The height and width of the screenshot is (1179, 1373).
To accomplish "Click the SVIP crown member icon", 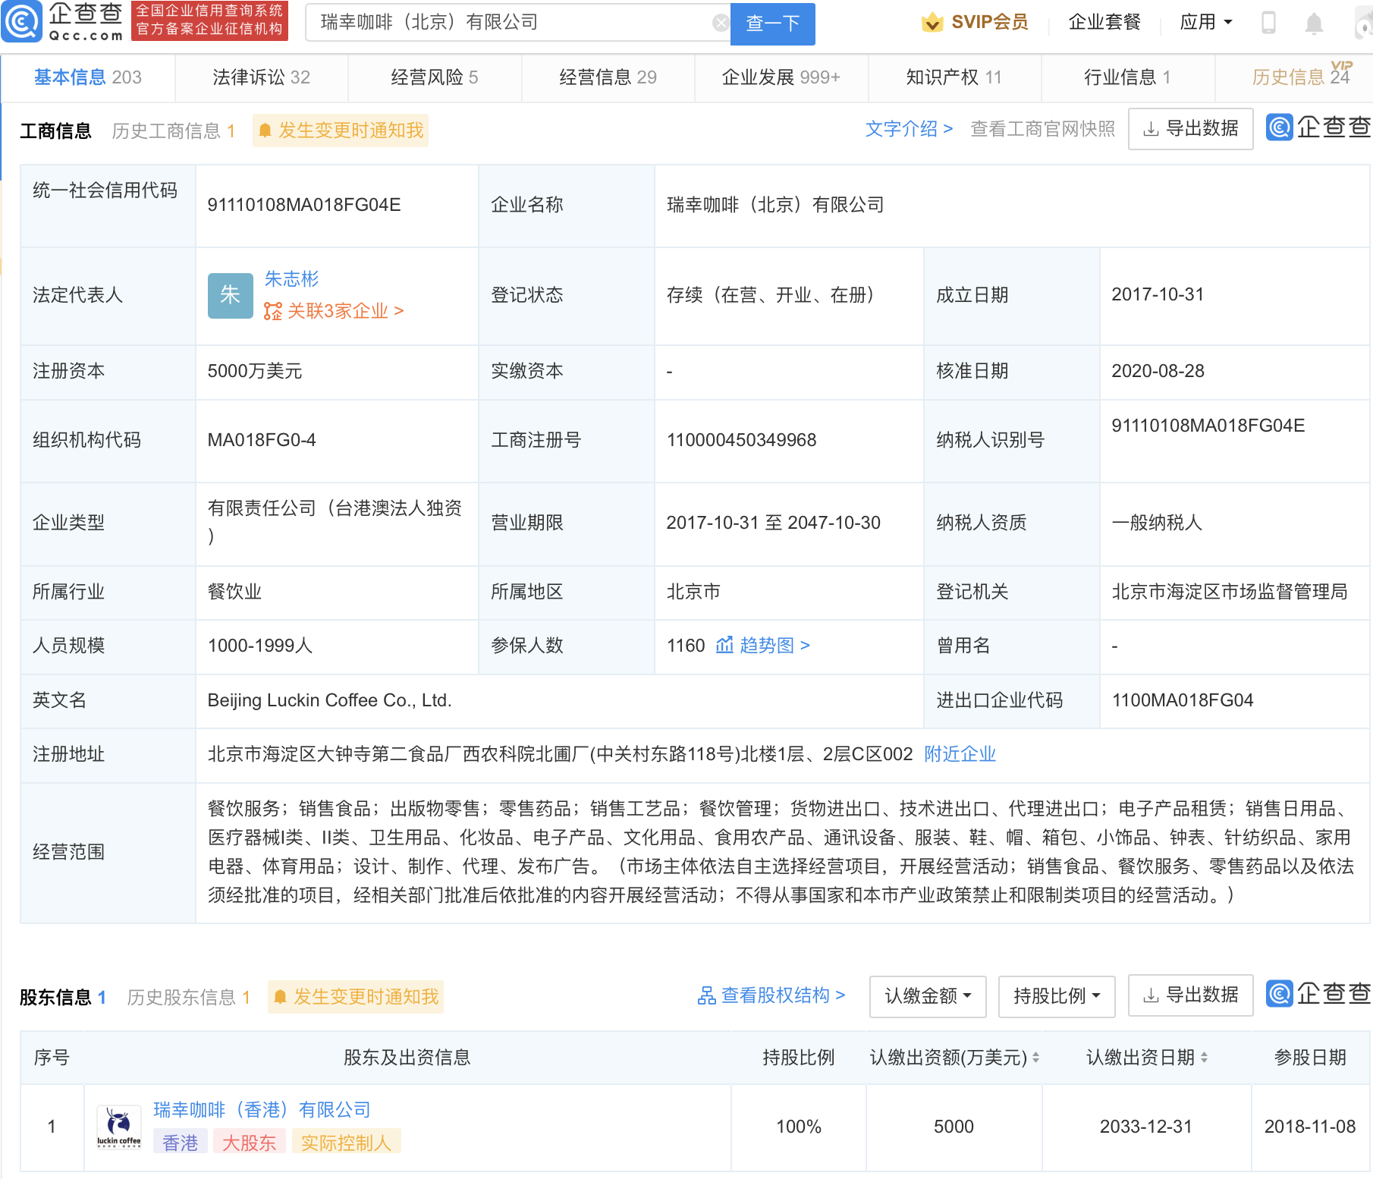I will point(932,23).
